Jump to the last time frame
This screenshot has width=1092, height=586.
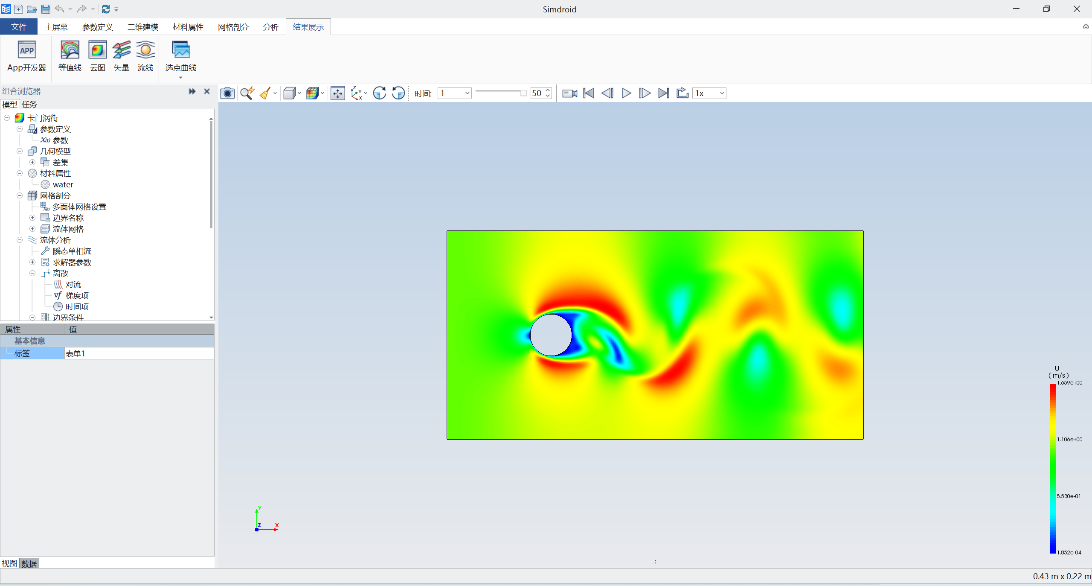[x=663, y=93]
